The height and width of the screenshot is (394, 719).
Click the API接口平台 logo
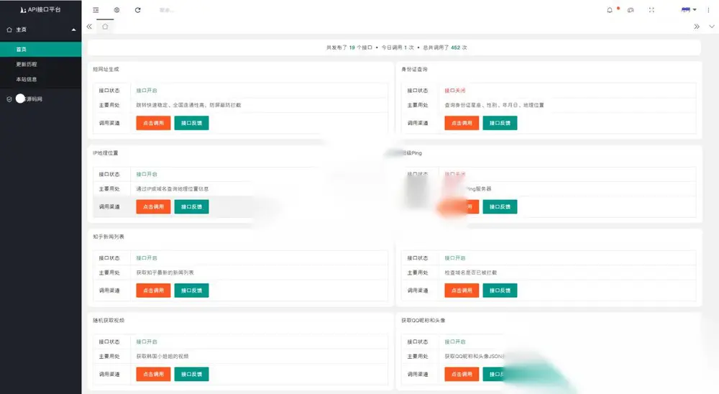(40, 9)
